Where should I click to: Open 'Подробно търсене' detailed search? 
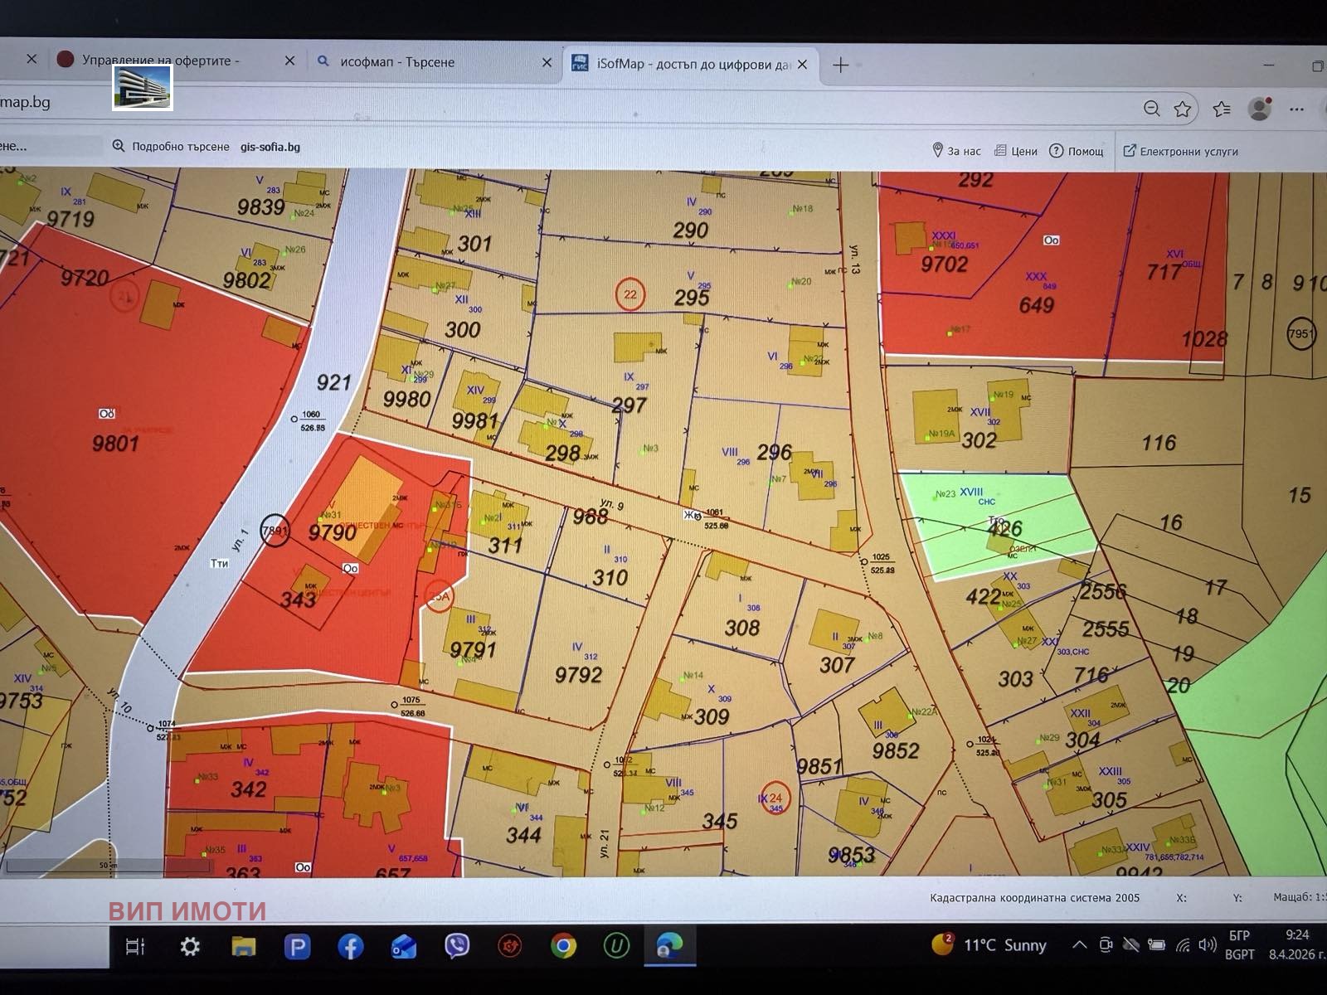tap(172, 147)
